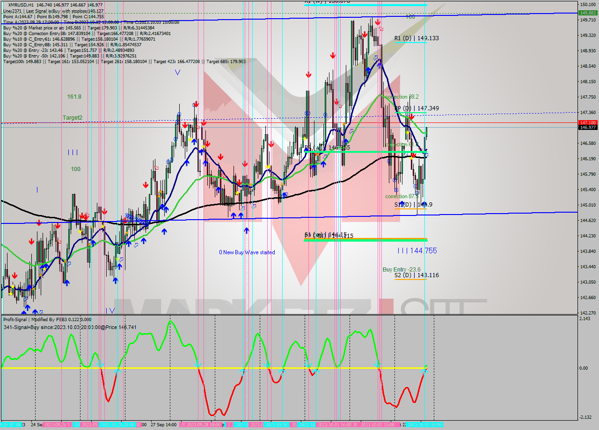The height and width of the screenshot is (430, 599).
Task: Click the 145.010 price axis value
Action: (587, 205)
